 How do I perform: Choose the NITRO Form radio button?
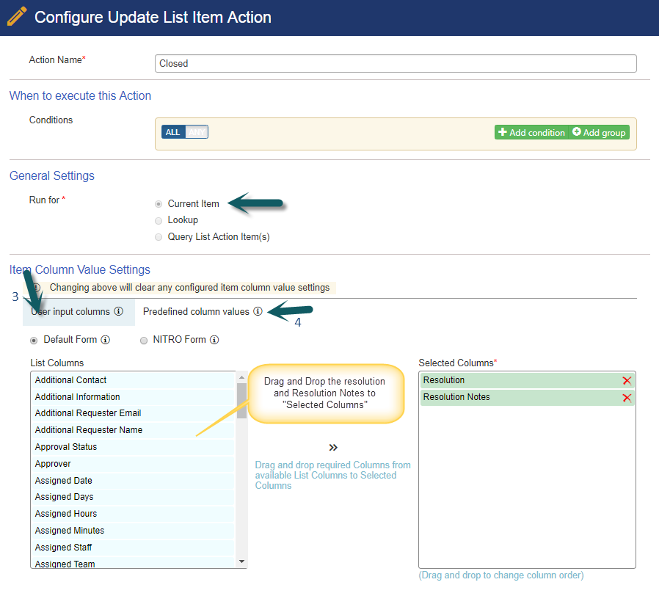(x=144, y=340)
